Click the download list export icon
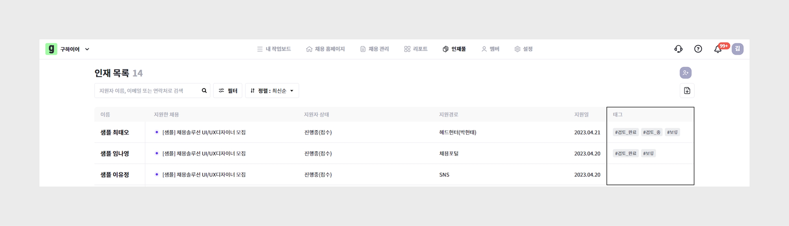Screen dimensions: 789x226 pos(687,91)
